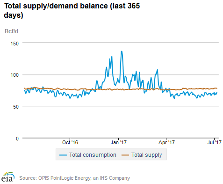The width and height of the screenshot is (223, 184).
Task: Click the highest consumption peak in January
Action: click(x=122, y=52)
